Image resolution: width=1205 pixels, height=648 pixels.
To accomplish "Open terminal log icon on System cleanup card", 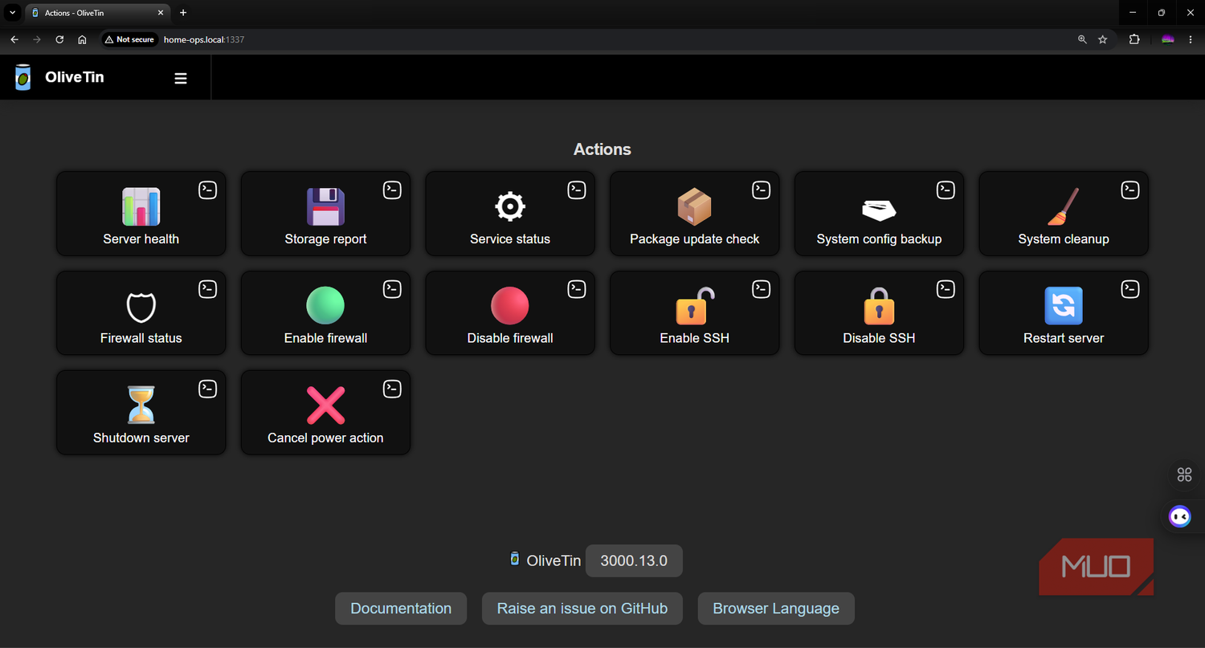I will 1130,190.
